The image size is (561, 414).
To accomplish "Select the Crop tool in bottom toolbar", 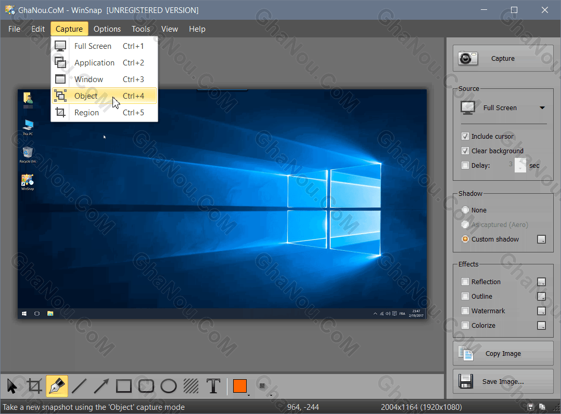I will 34,386.
